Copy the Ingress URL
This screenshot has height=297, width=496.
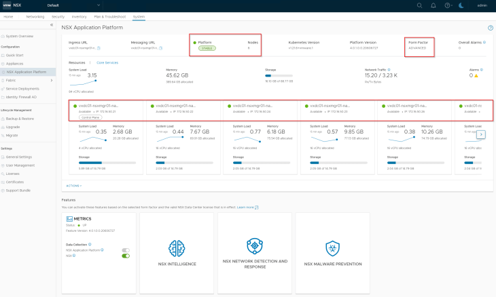coord(99,48)
